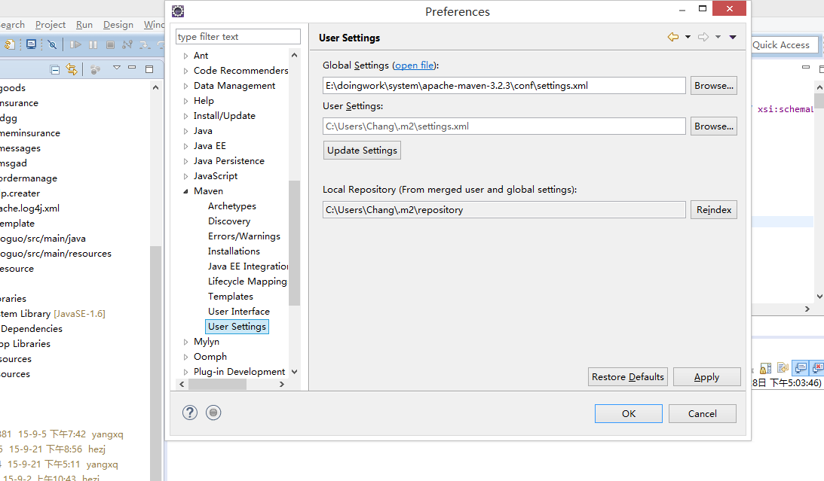Click the yellow Back arrow icon
The height and width of the screenshot is (481, 824).
point(672,37)
